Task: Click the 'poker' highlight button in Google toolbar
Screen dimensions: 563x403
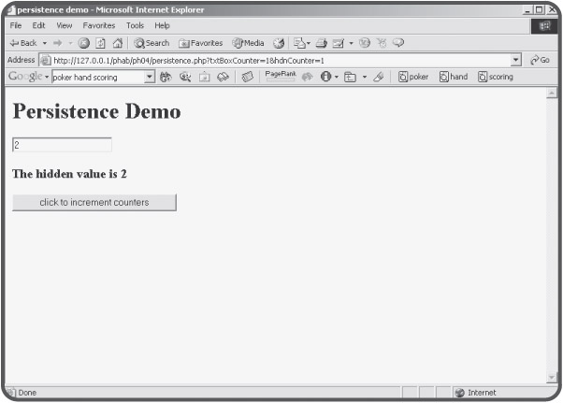Action: click(x=413, y=77)
